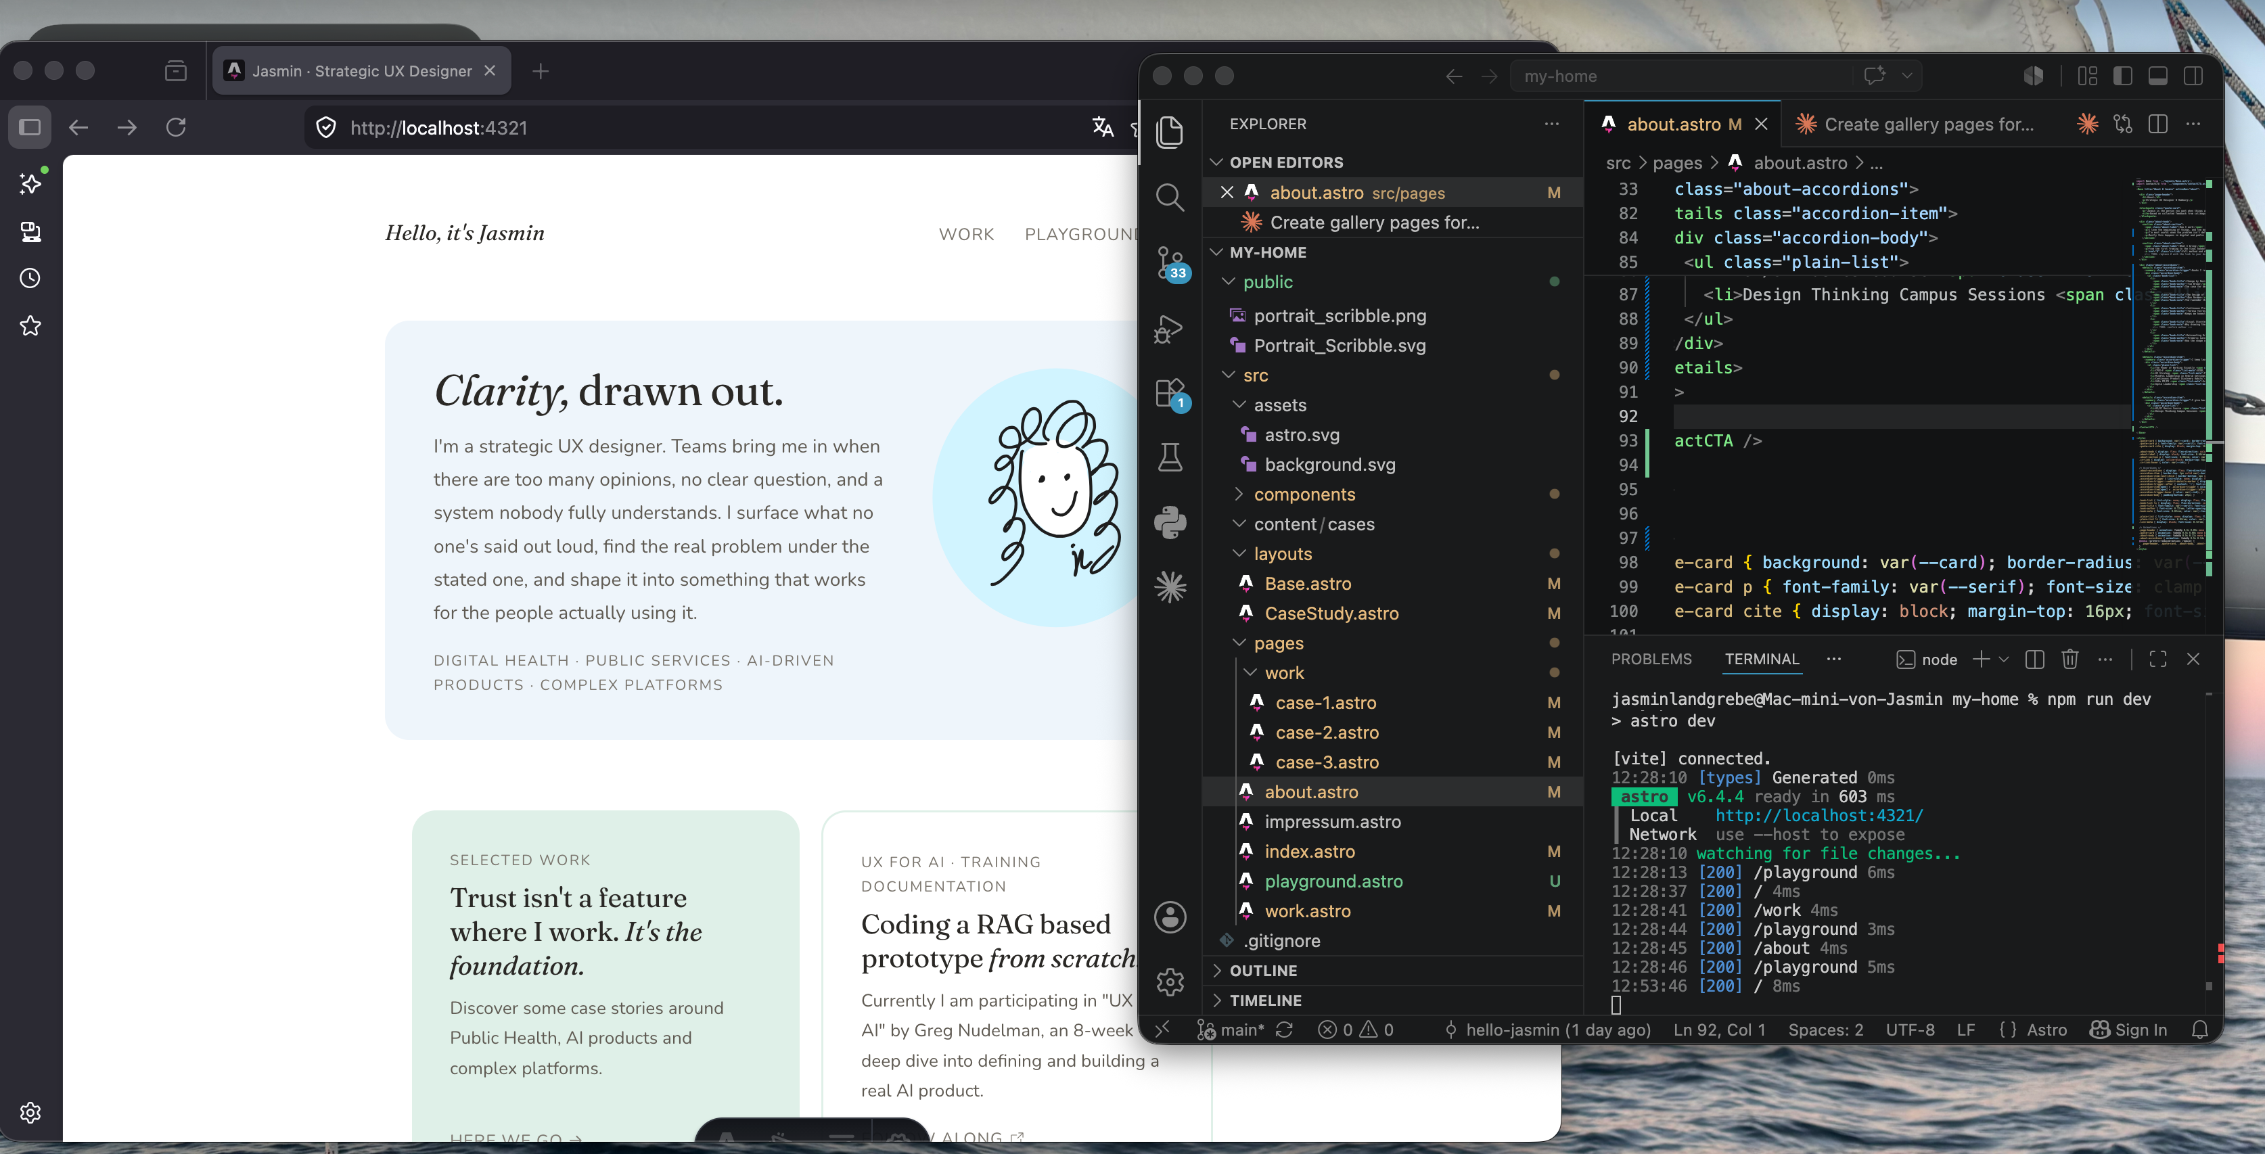
Task: Split the about.astro editor to the right
Action: coord(2157,124)
